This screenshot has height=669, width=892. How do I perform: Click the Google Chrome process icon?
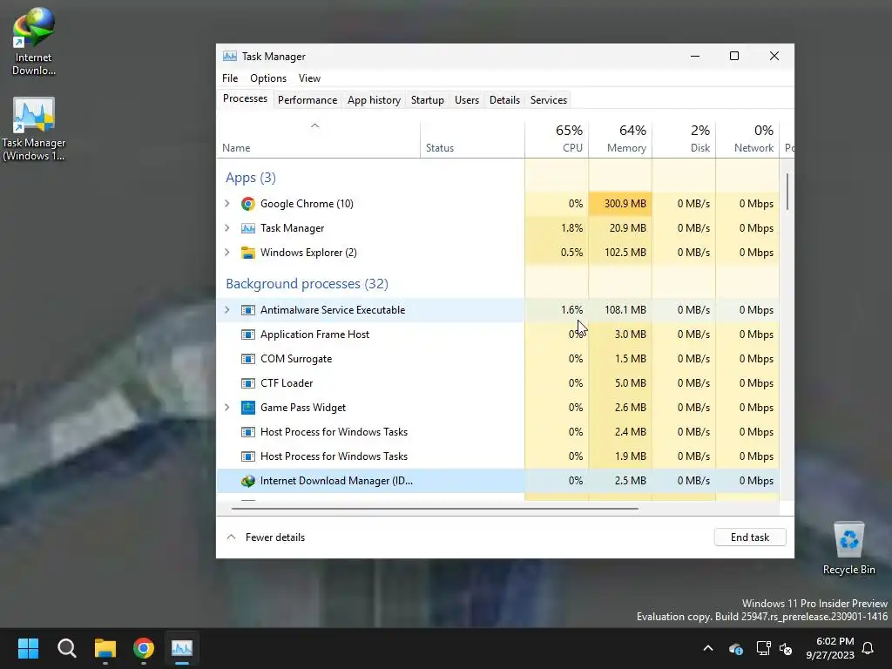[247, 204]
